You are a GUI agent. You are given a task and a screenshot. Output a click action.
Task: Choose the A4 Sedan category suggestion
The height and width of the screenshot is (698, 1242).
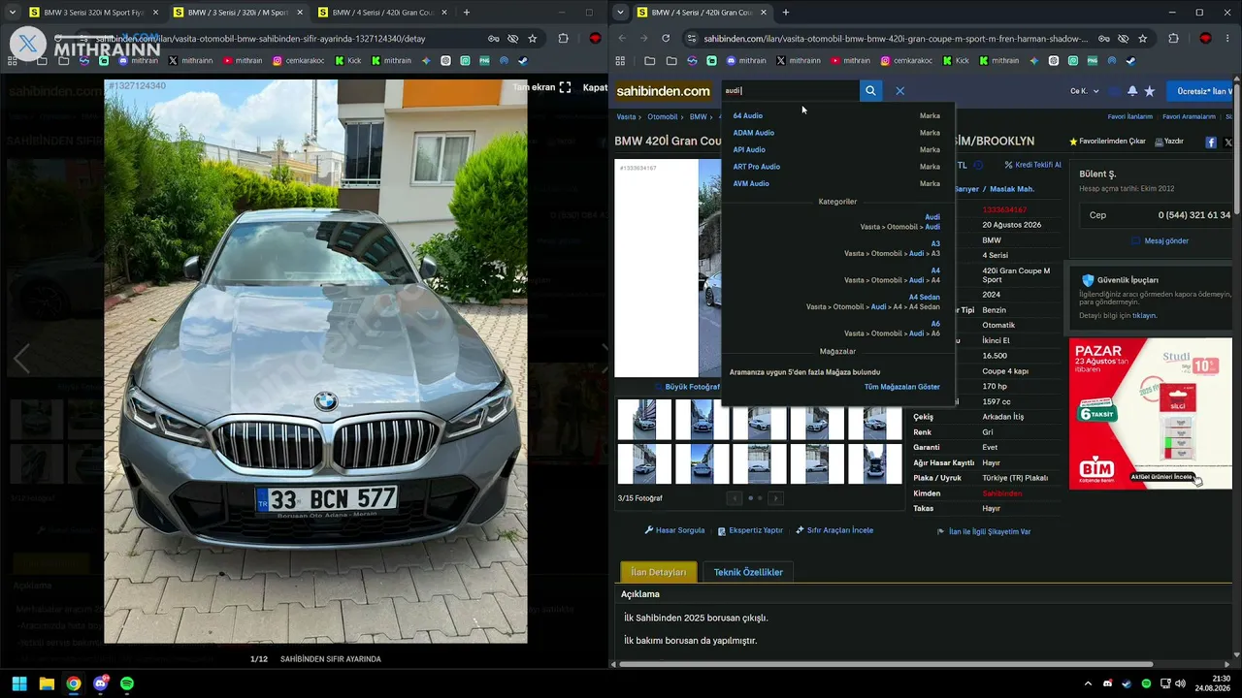click(x=924, y=298)
